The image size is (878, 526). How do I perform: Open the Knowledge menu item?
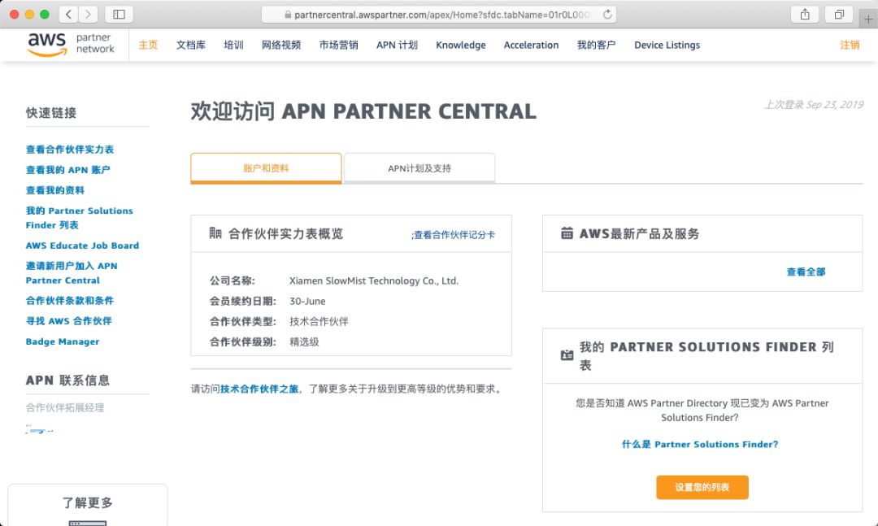click(461, 46)
